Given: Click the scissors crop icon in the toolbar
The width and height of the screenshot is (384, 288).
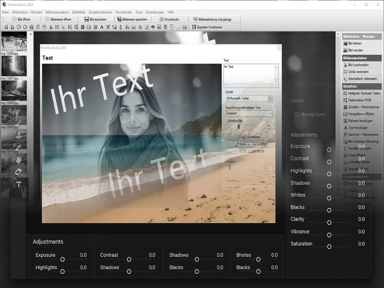Looking at the screenshot, I should click(51, 27).
